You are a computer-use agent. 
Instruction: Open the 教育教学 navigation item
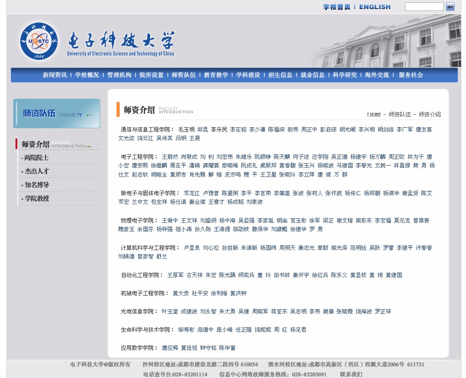pos(216,75)
